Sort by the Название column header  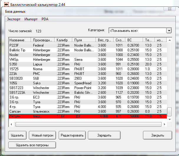[19, 40]
